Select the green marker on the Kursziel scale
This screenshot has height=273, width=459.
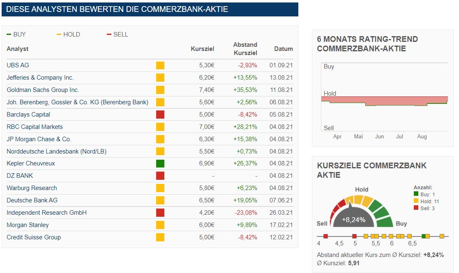[424, 237]
